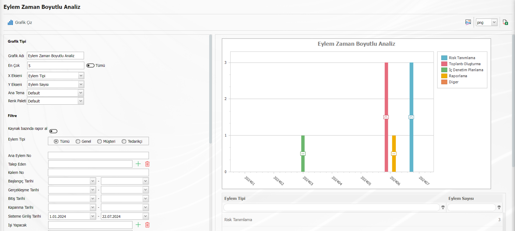The width and height of the screenshot is (515, 231).
Task: Click the pink bar at 202406
Action: 386,117
